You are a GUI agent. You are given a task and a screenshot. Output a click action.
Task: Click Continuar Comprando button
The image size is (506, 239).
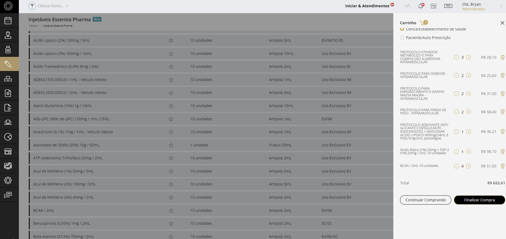pyautogui.click(x=425, y=200)
